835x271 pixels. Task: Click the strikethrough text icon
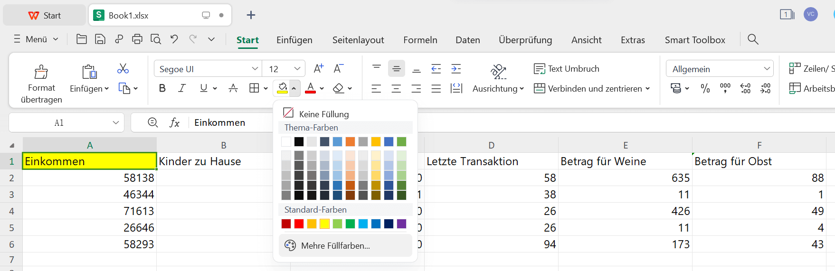tap(233, 88)
